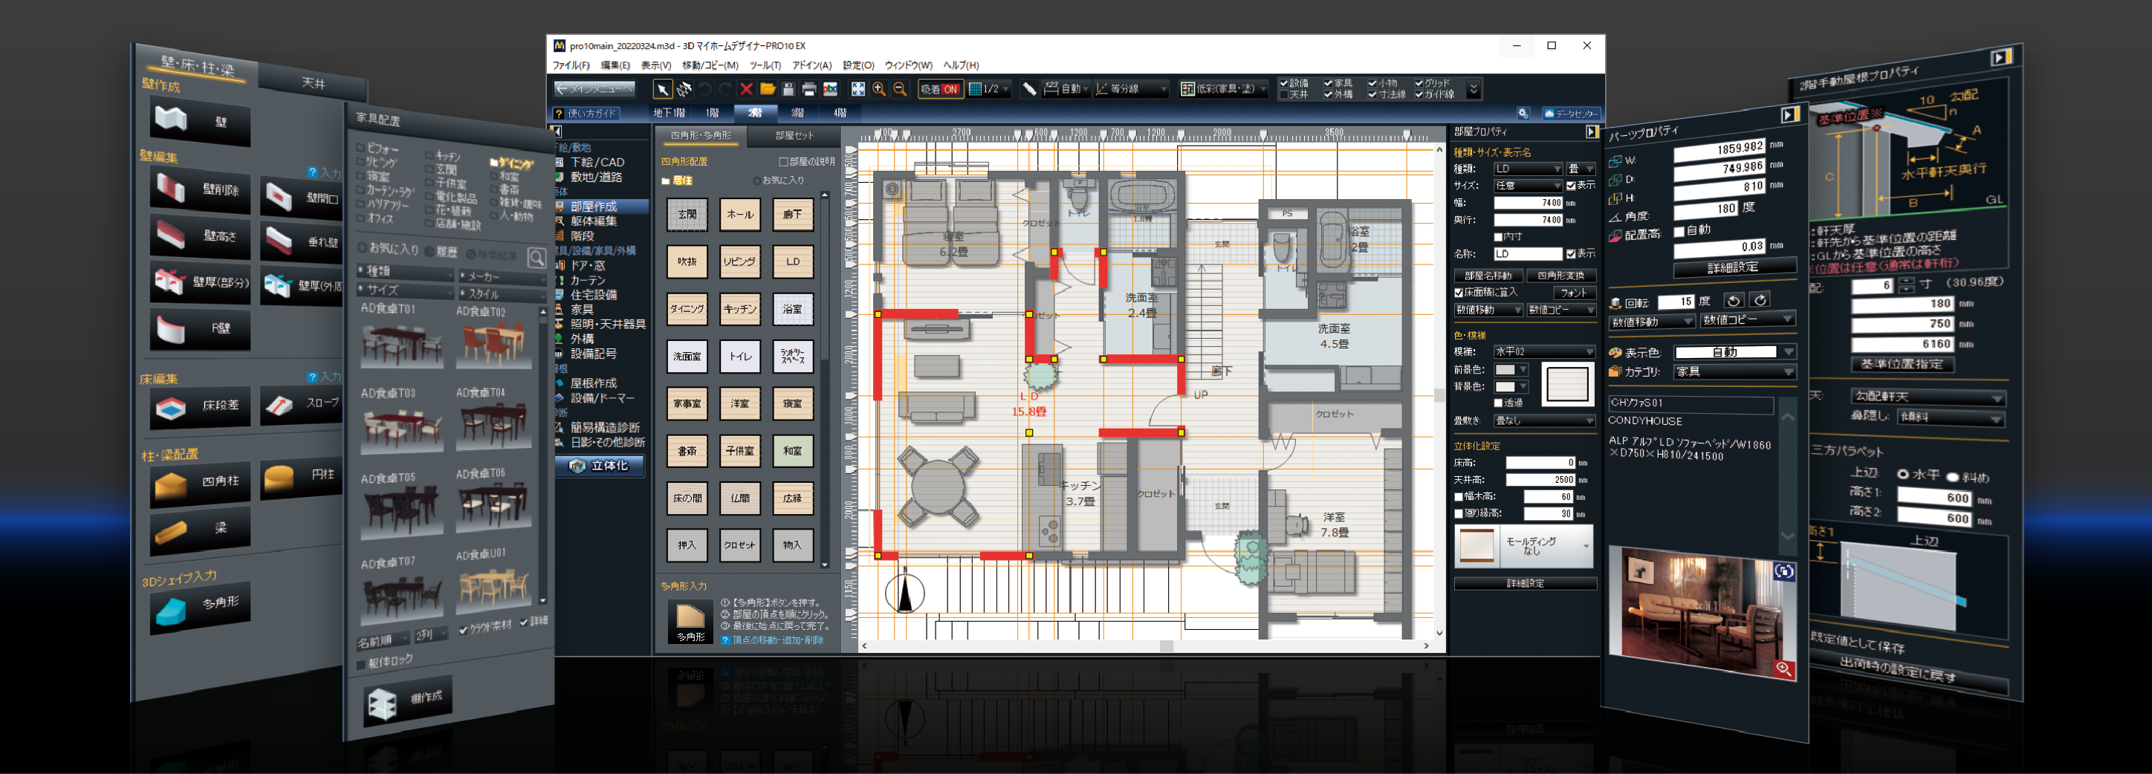
Task: Click the フォント button in room properties
Action: [x=1574, y=292]
